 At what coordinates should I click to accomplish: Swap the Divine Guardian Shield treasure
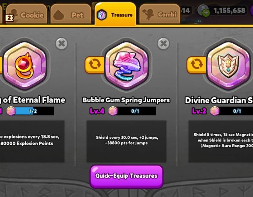click(197, 65)
